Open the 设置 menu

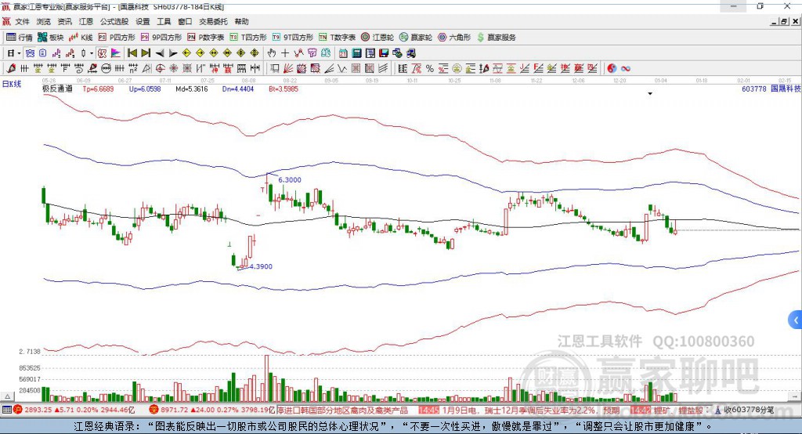coord(143,21)
